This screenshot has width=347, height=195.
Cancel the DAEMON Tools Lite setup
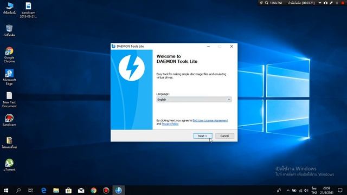pos(224,136)
